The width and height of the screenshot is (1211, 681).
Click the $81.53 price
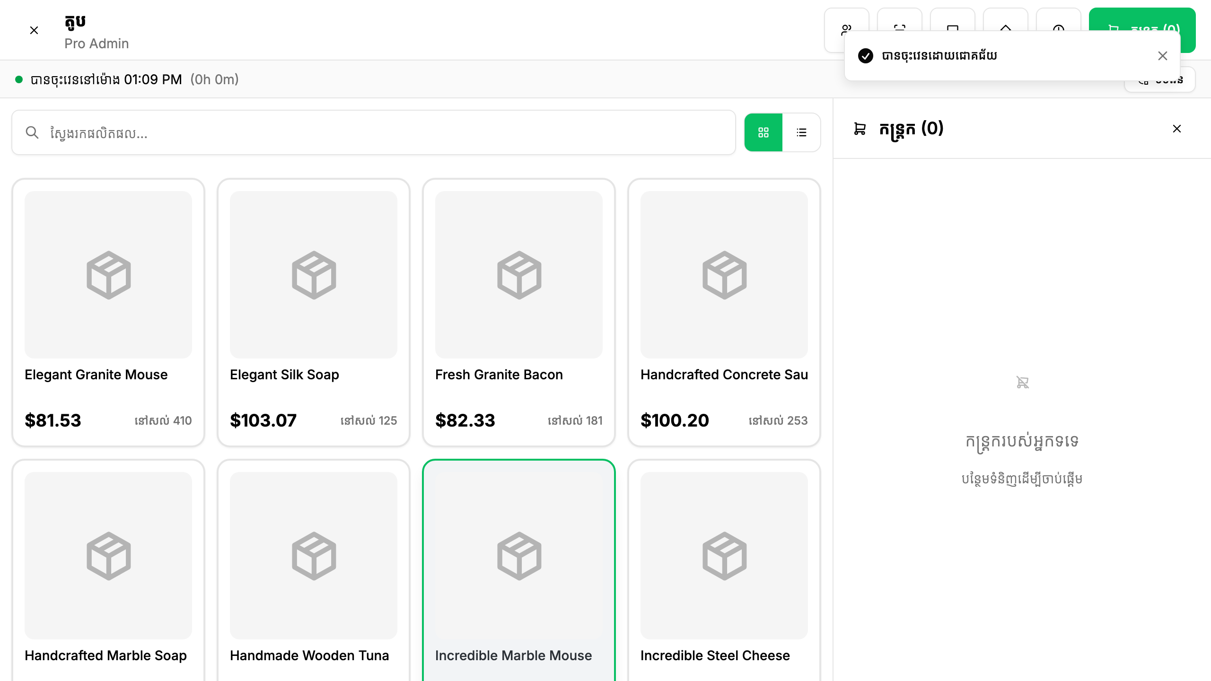click(x=53, y=420)
